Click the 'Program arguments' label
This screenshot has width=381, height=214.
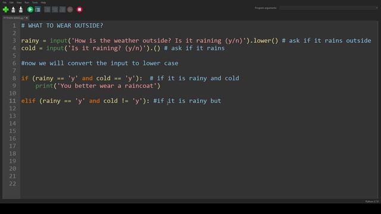click(266, 8)
